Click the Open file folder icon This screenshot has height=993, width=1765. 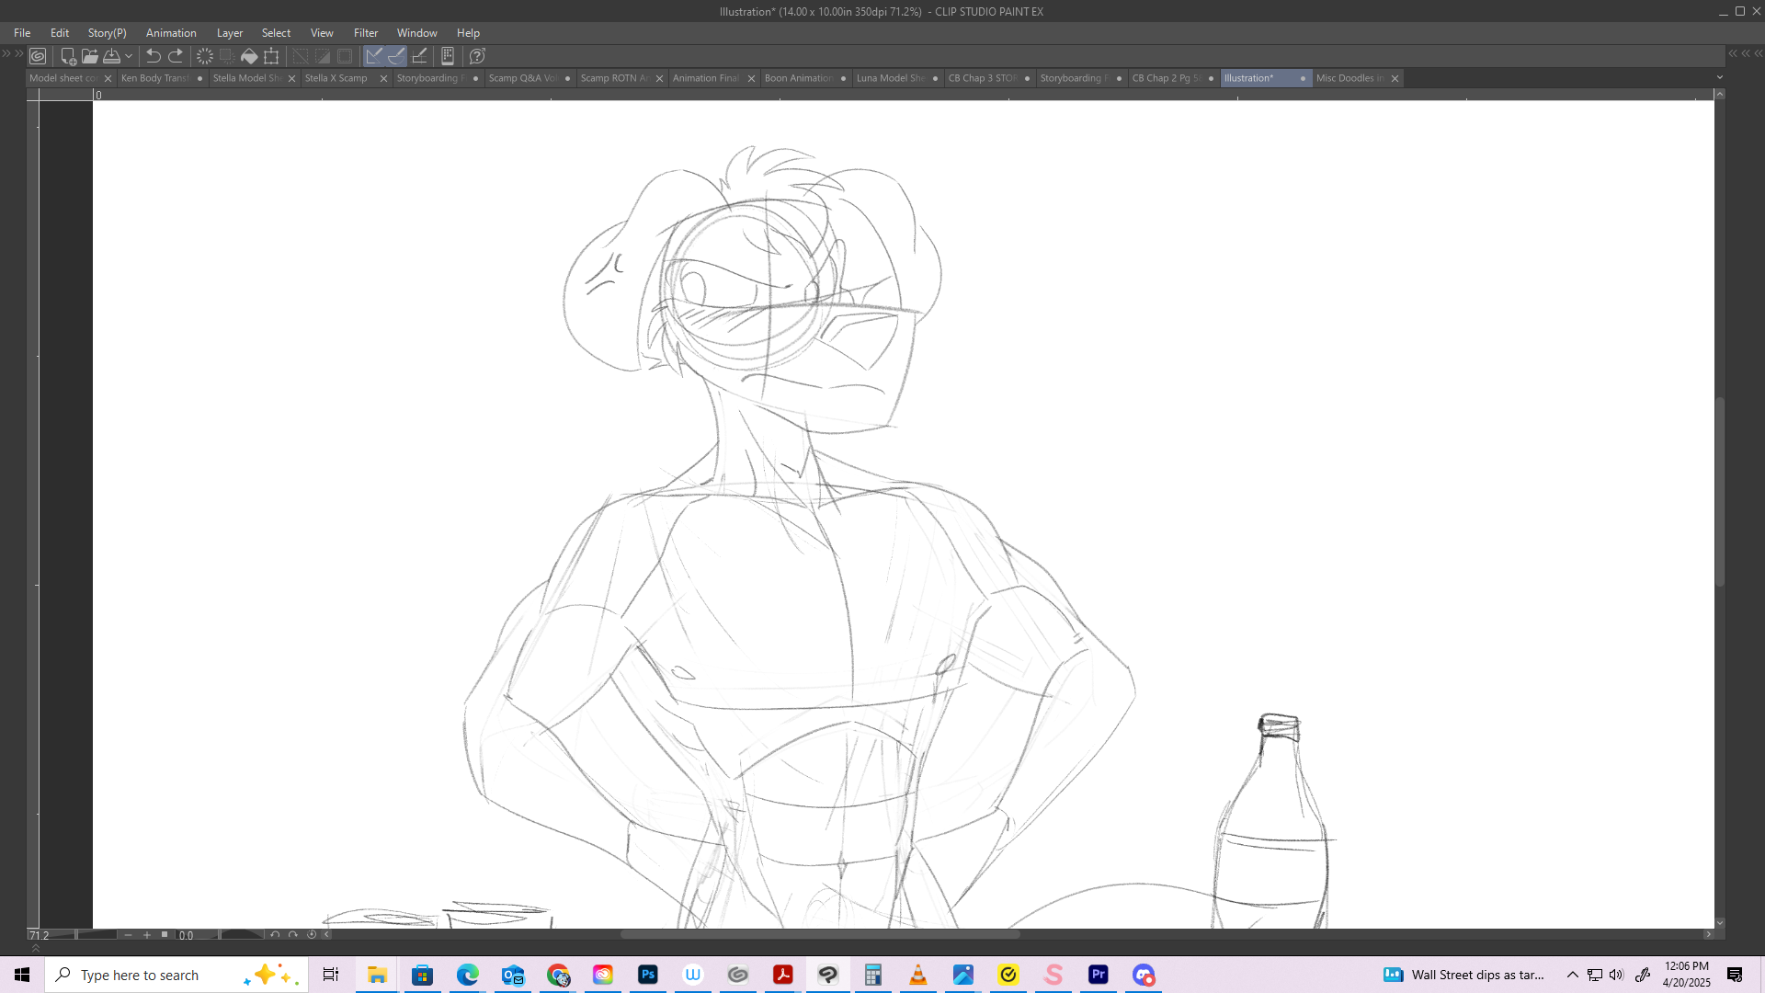[x=89, y=56]
